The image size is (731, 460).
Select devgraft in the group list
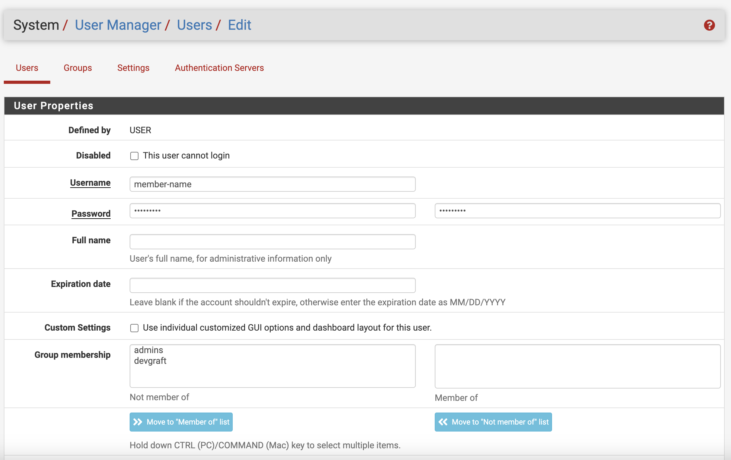[x=150, y=361]
